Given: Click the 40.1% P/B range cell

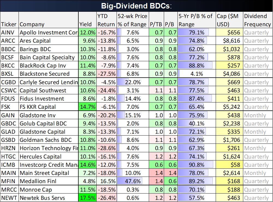Looking at the screenshot, I should click(197, 123).
